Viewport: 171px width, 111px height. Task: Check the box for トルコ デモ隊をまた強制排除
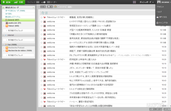coord(41,89)
